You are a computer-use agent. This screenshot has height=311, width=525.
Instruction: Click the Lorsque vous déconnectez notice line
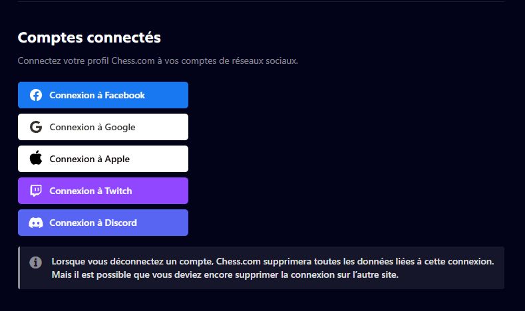pyautogui.click(x=273, y=262)
